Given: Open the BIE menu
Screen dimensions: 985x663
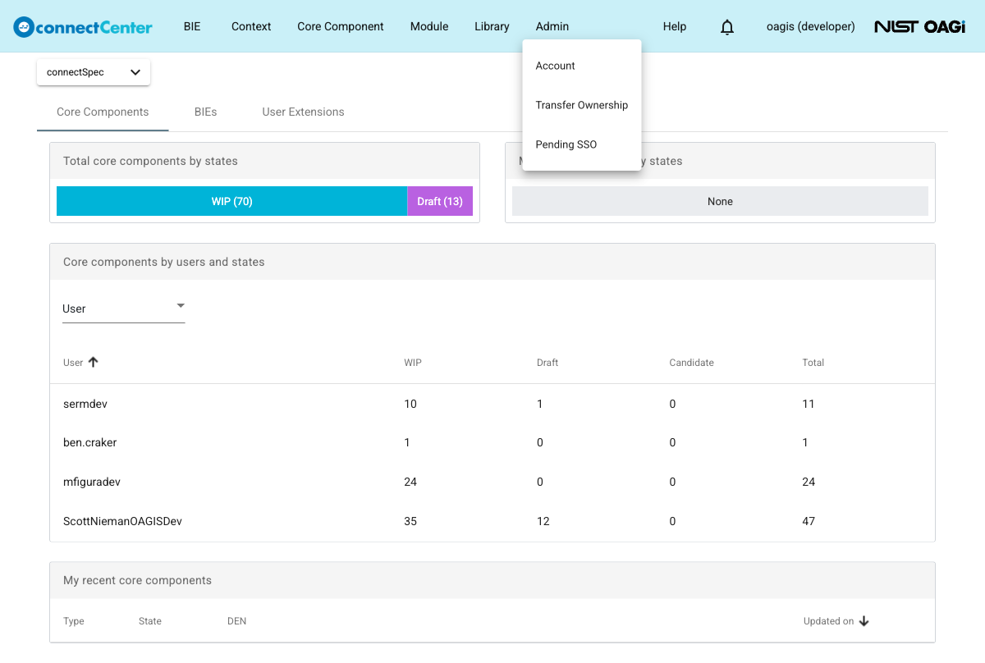Looking at the screenshot, I should (192, 26).
